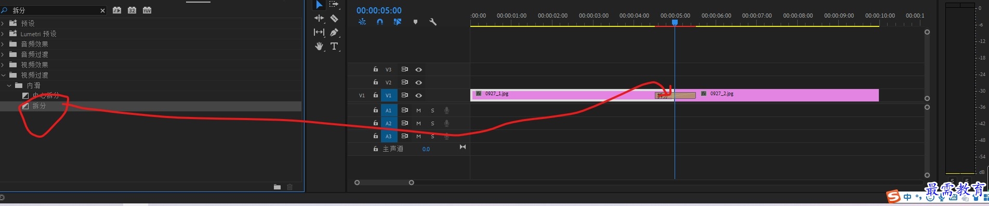Expand the Lumetri 预设 folder
This screenshot has width=989, height=206.
click(3, 34)
